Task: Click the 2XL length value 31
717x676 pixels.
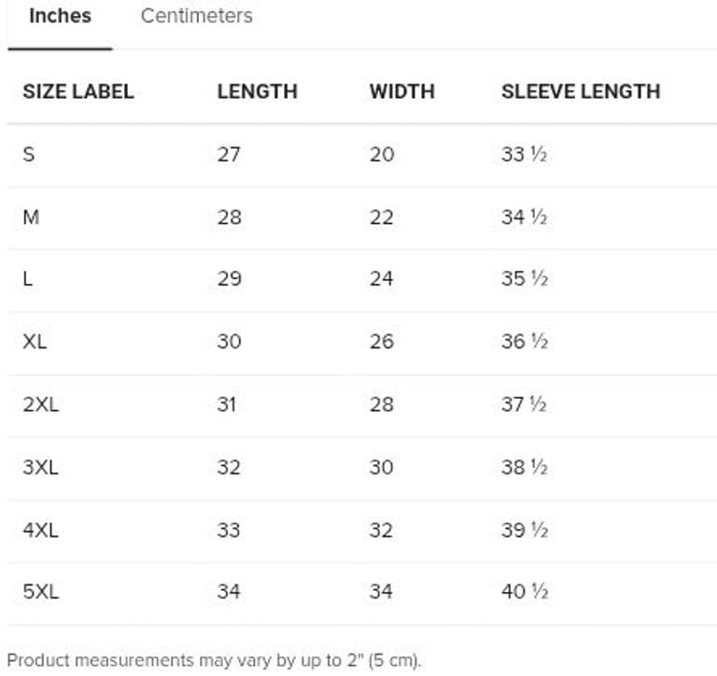Action: point(227,404)
